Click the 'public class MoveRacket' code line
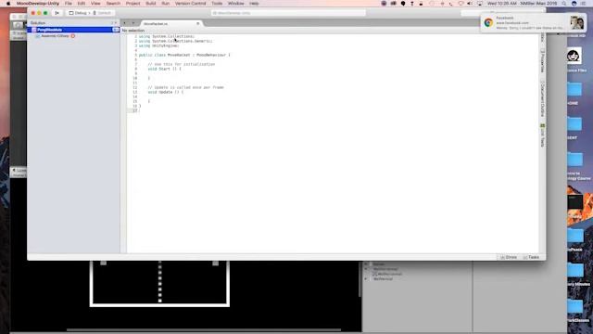Viewport: 593px width, 334px height. pos(184,55)
